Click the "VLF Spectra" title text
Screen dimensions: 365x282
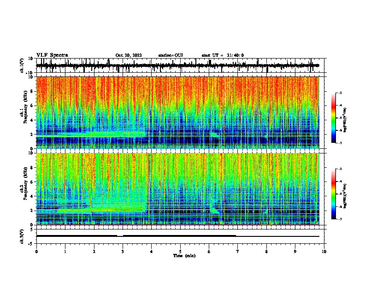point(52,55)
